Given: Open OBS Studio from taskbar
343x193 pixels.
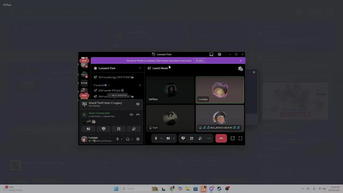Looking at the screenshot, I should coord(227,189).
